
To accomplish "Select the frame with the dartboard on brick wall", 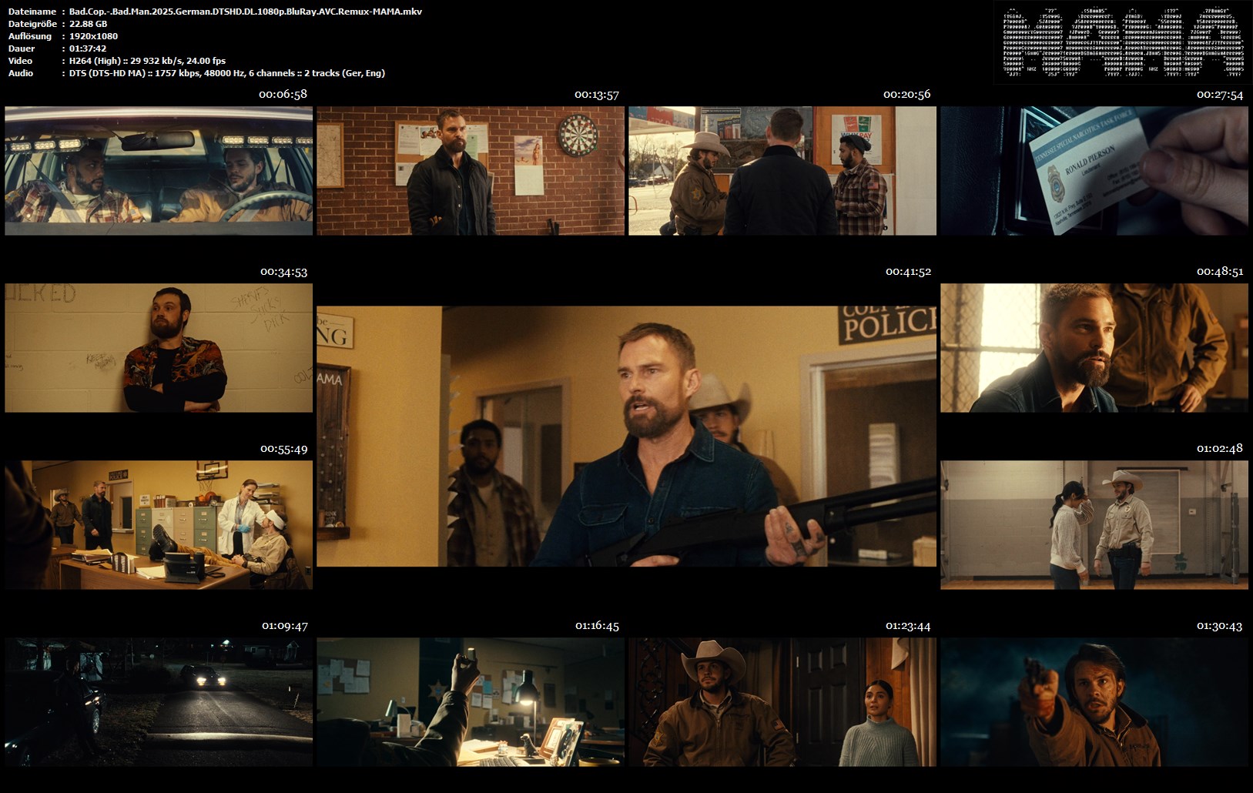I will click(x=471, y=171).
